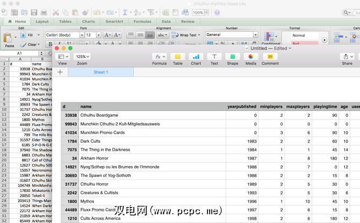Image resolution: width=360 pixels, height=223 pixels.
Task: Click the Chart icon in Numbers toolbar
Action: (x=196, y=57)
